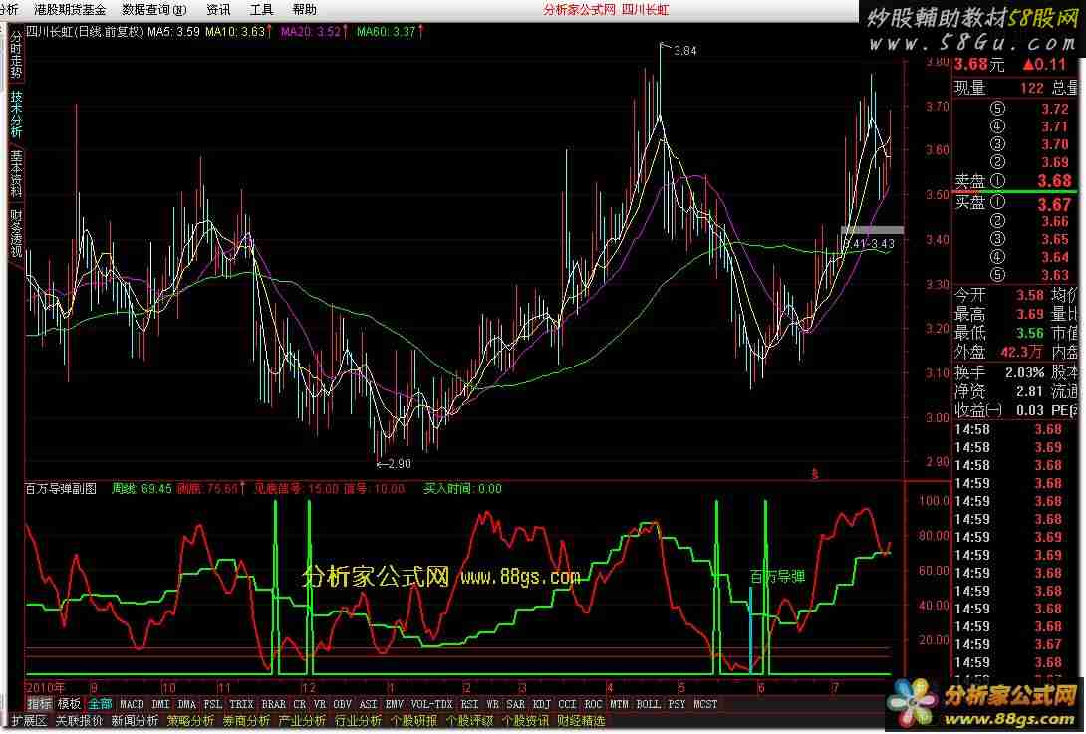Click the sell-one price 3.68 in 卖盘

coord(1054,181)
